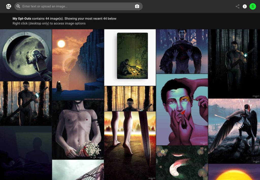The image size is (260, 180).
Task: Open the green book cover thumbnail
Action: pyautogui.click(x=130, y=58)
